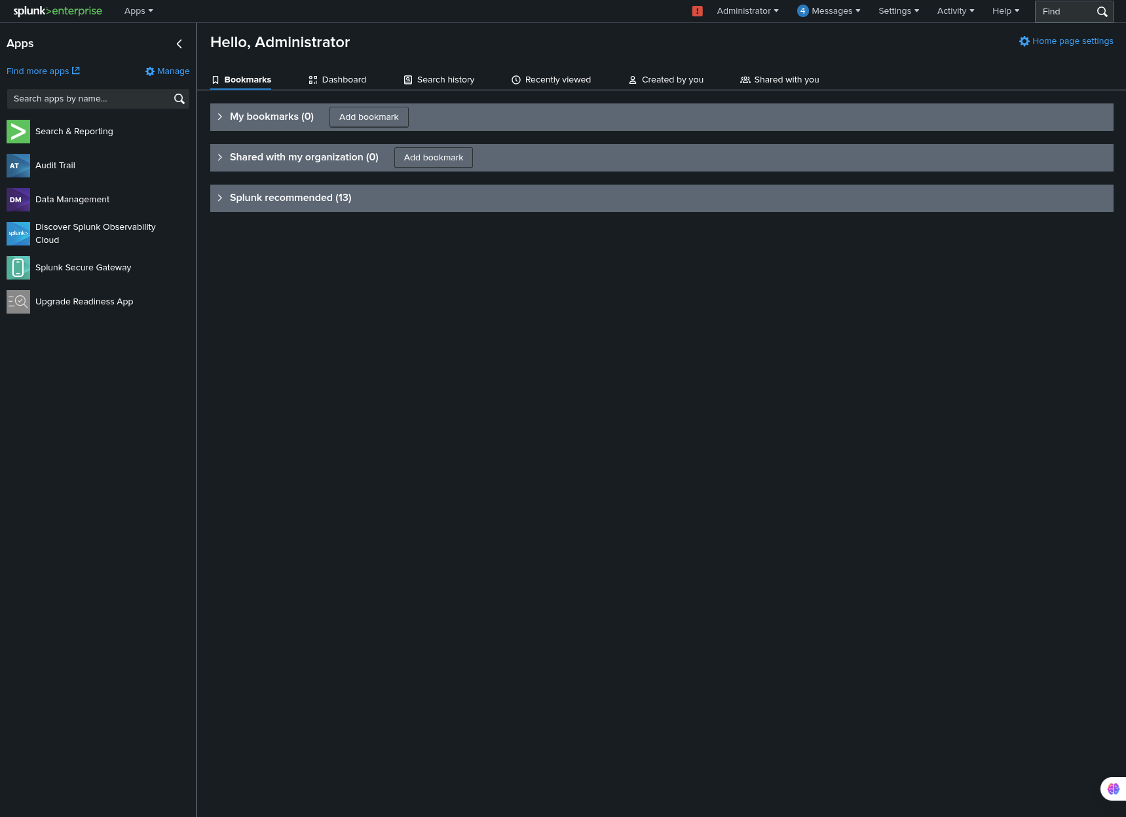Click the search magnifier in the Find bar

tap(1102, 11)
